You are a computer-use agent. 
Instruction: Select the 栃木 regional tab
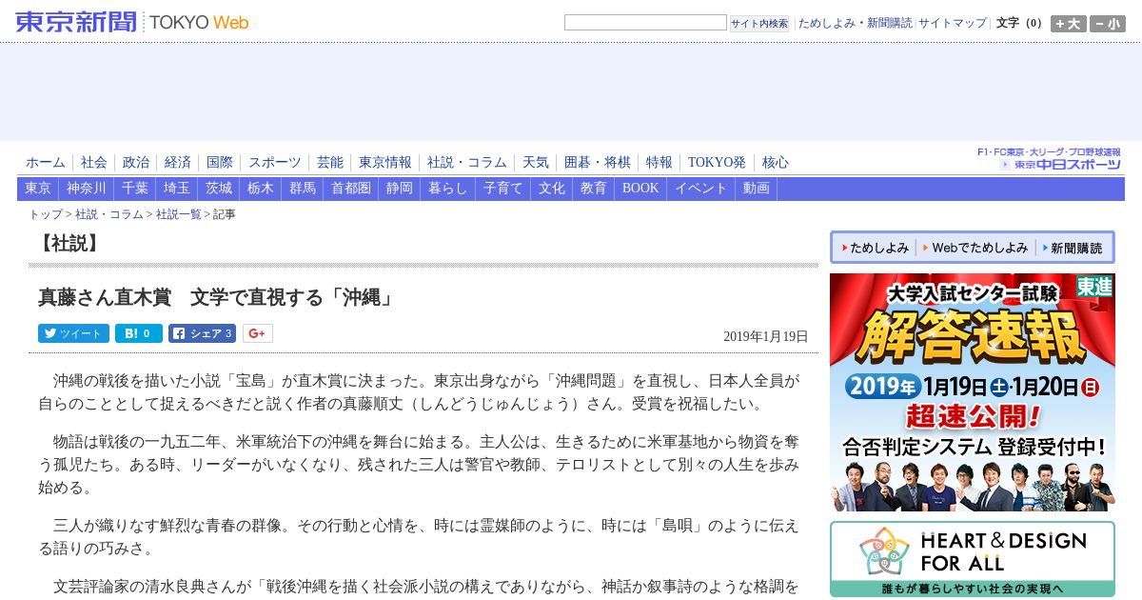261,189
